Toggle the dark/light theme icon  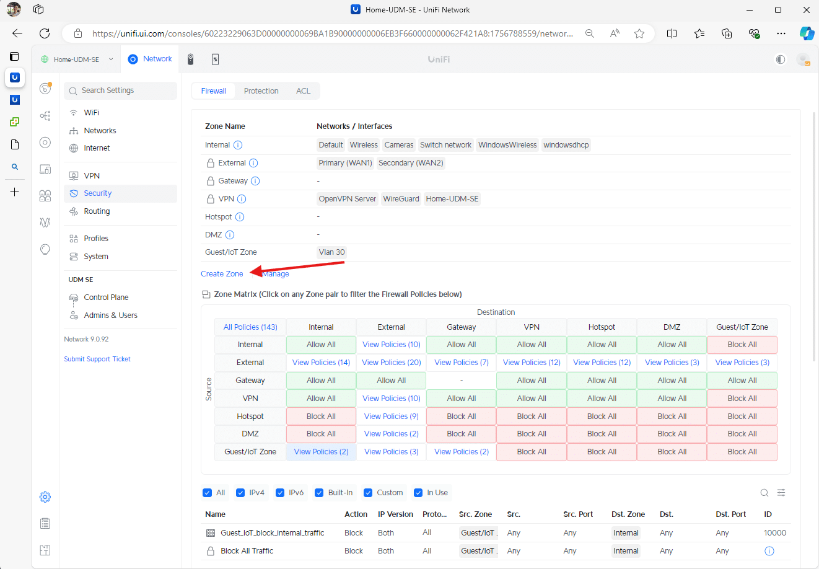781,60
